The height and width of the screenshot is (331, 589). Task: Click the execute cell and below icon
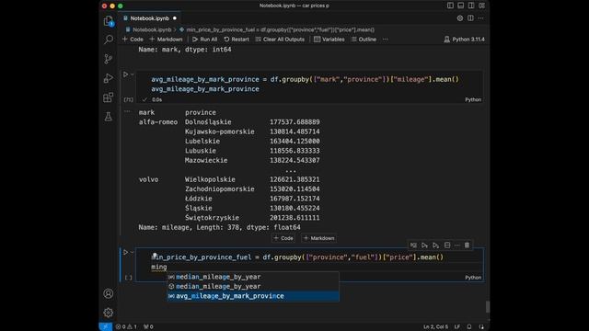click(x=435, y=245)
